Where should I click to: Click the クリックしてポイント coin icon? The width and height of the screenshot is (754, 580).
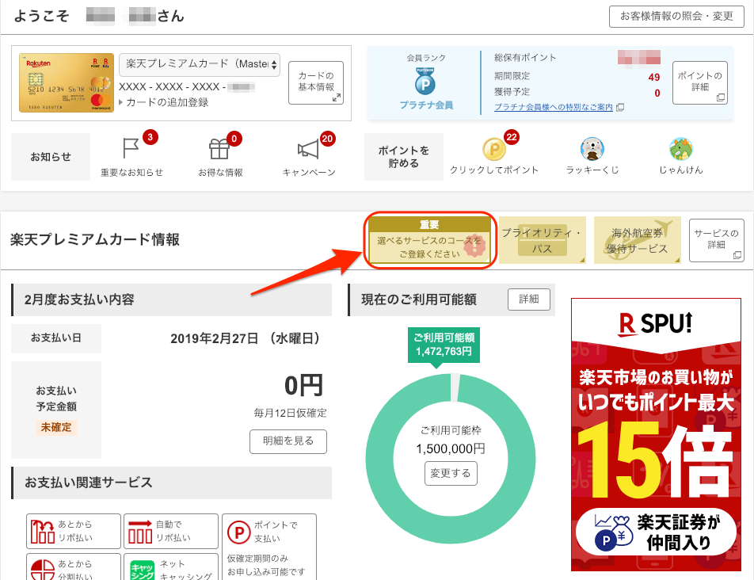coord(494,149)
